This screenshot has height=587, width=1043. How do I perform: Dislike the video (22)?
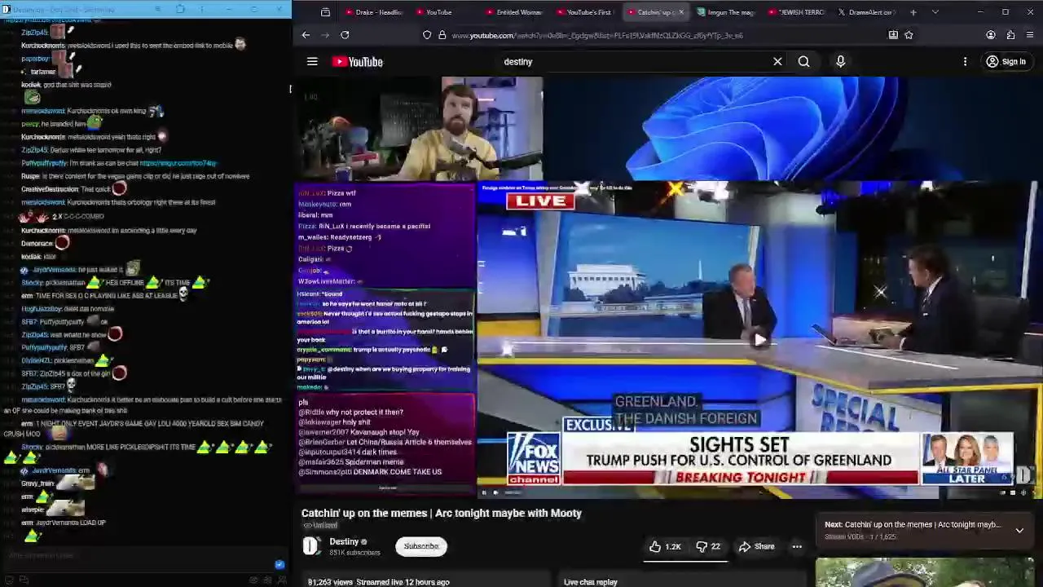(708, 546)
